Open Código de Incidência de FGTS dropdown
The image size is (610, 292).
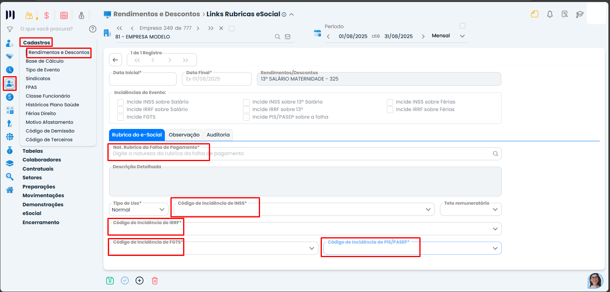pyautogui.click(x=213, y=248)
